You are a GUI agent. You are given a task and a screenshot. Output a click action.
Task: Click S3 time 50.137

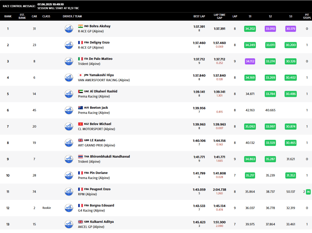291,192
